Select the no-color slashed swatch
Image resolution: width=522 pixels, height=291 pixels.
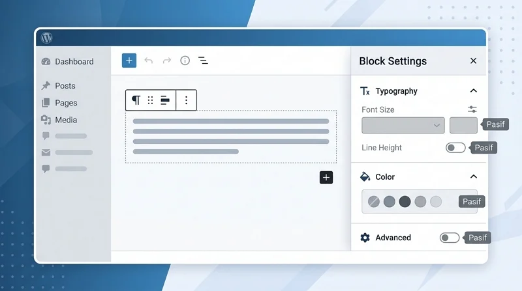(x=374, y=202)
